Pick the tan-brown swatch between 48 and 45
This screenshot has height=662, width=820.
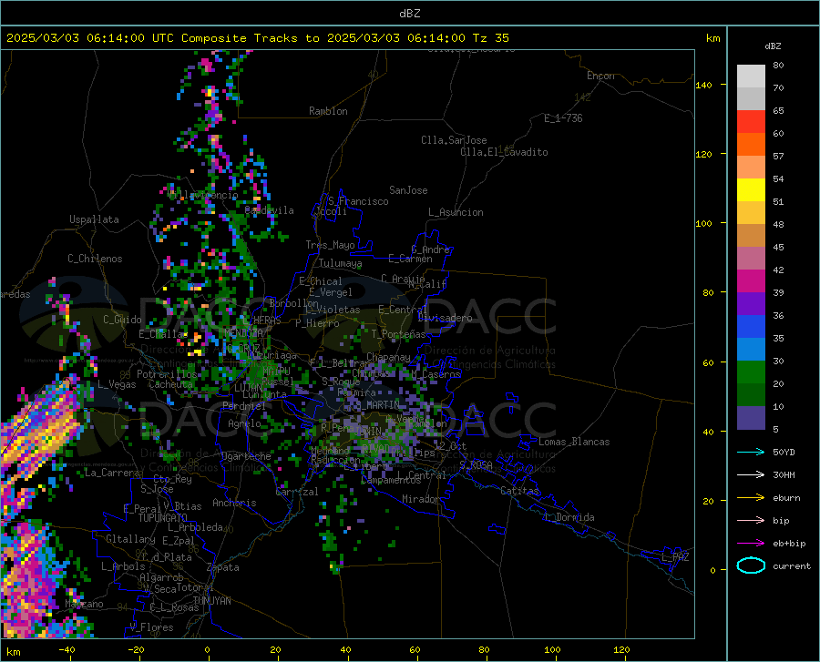[x=751, y=236]
